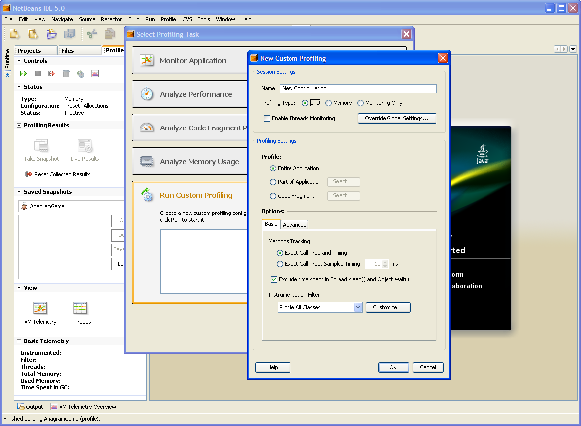Open the VM Telemetry view icon
Screen dimensions: 581x426
pos(40,308)
